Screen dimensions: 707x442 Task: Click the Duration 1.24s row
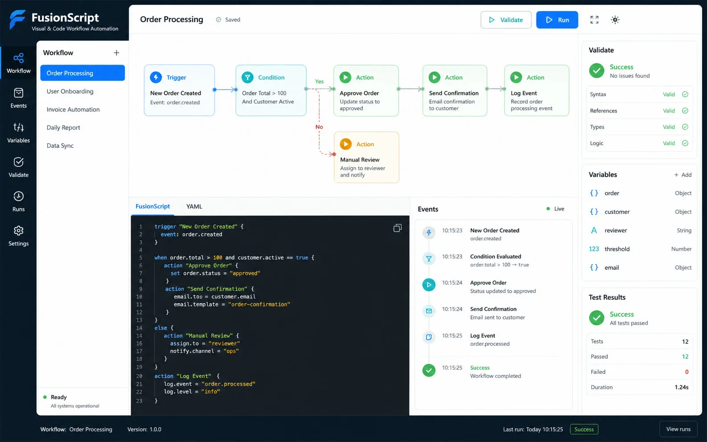pyautogui.click(x=640, y=387)
